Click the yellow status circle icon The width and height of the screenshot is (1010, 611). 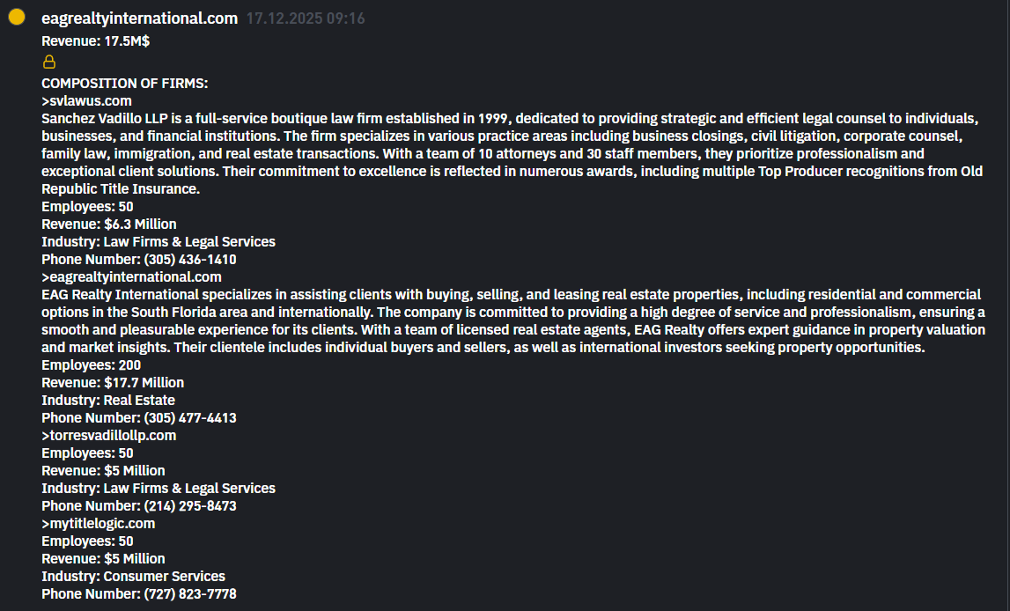click(x=16, y=18)
